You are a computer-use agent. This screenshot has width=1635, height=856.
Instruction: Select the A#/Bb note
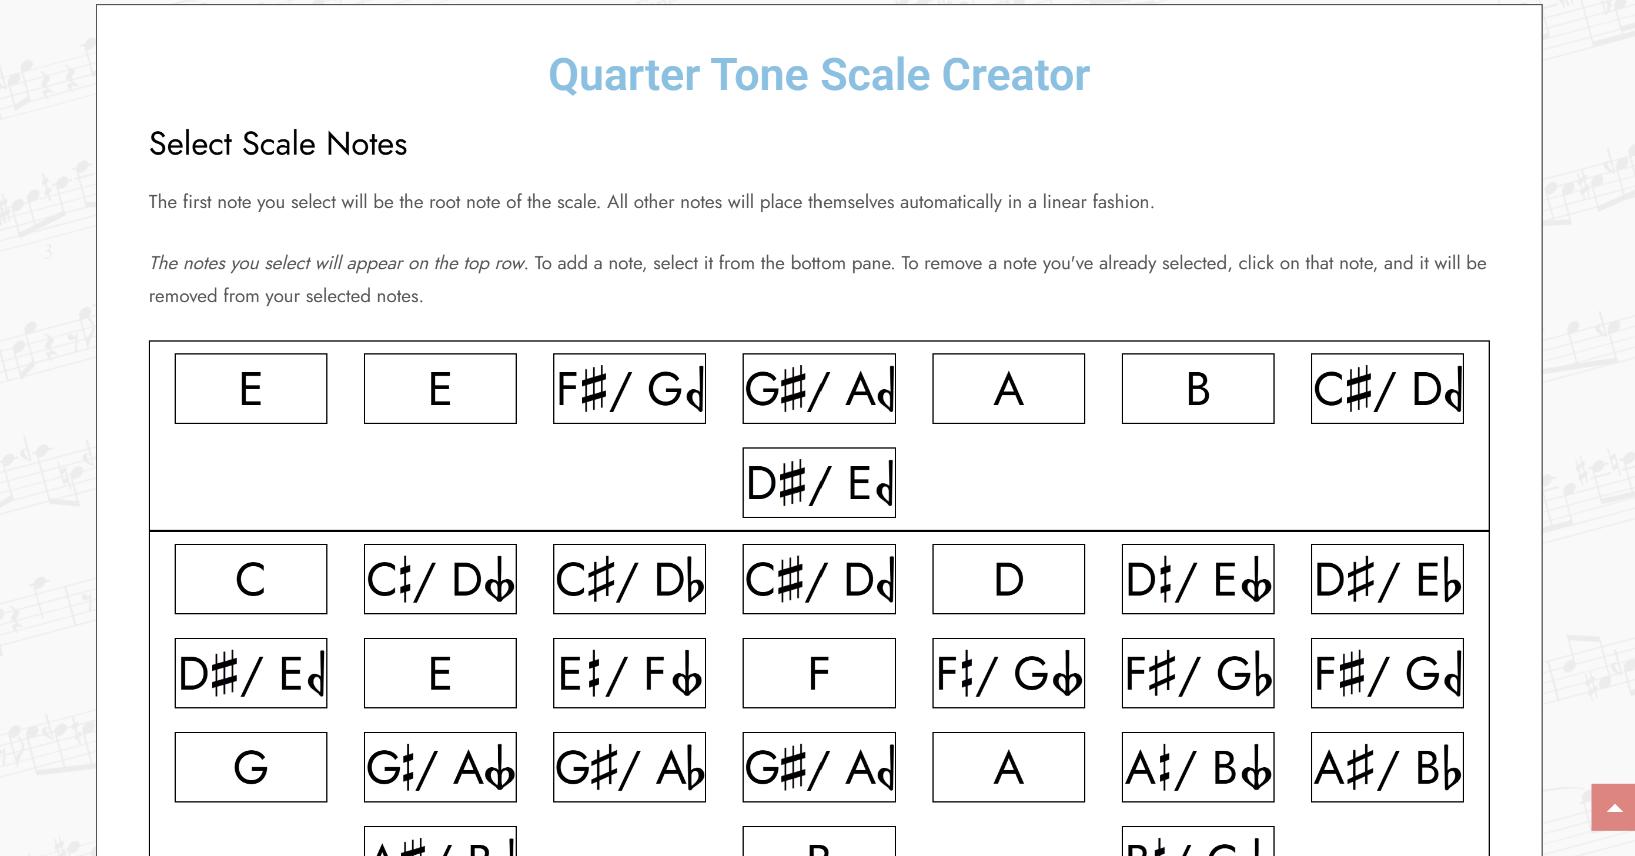pyautogui.click(x=1387, y=767)
